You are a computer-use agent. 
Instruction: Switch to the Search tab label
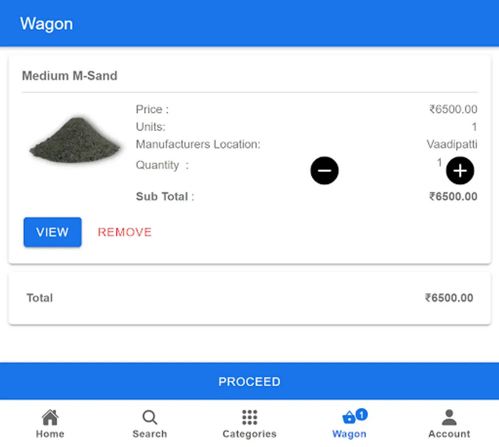click(150, 434)
